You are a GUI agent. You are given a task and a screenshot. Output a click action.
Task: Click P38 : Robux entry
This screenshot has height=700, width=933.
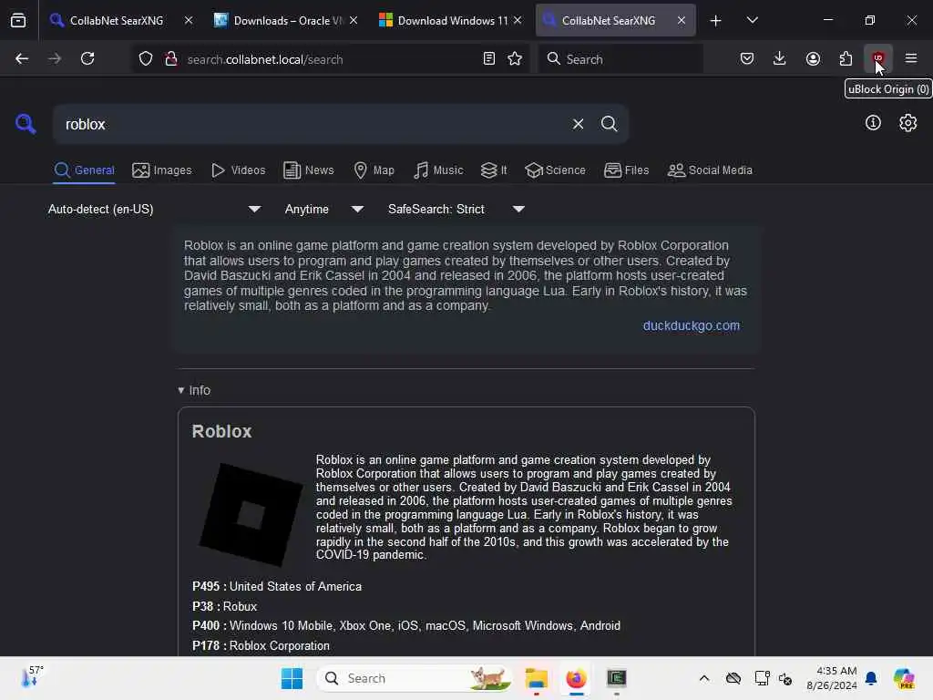[224, 606]
